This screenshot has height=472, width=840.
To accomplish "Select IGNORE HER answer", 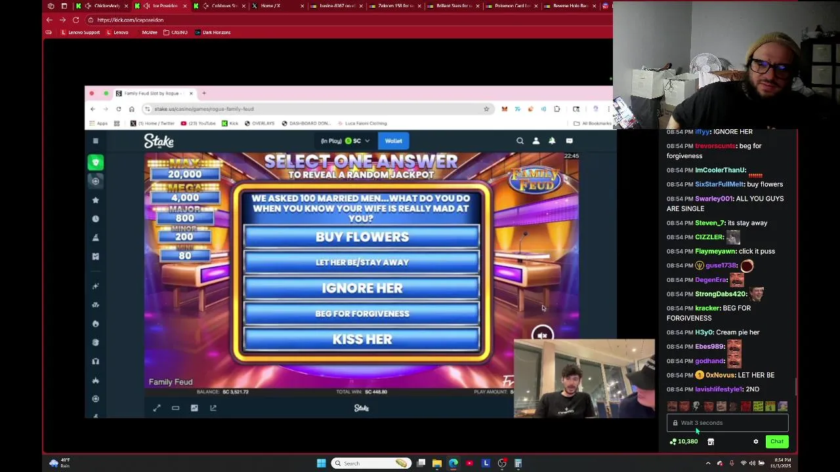I will [362, 288].
